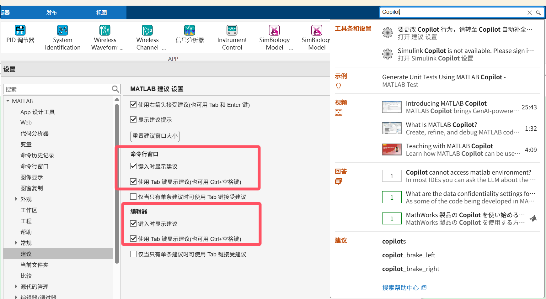Viewport: 546px width, 299px height.
Task: Select copilot_brake_right suggestion
Action: (410, 269)
